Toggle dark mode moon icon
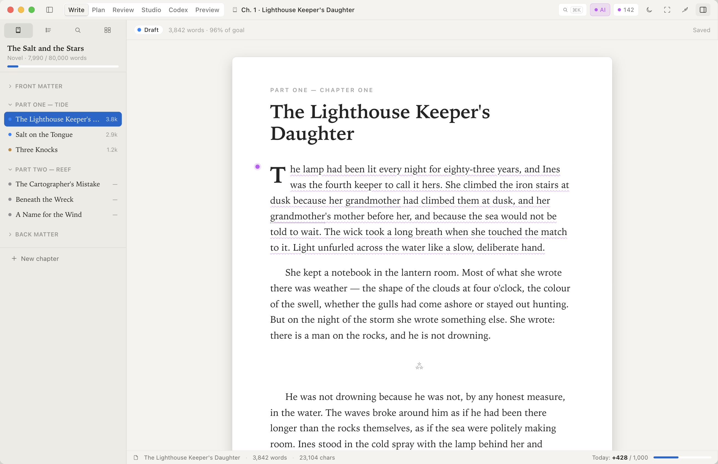Image resolution: width=718 pixels, height=464 pixels. [x=649, y=10]
